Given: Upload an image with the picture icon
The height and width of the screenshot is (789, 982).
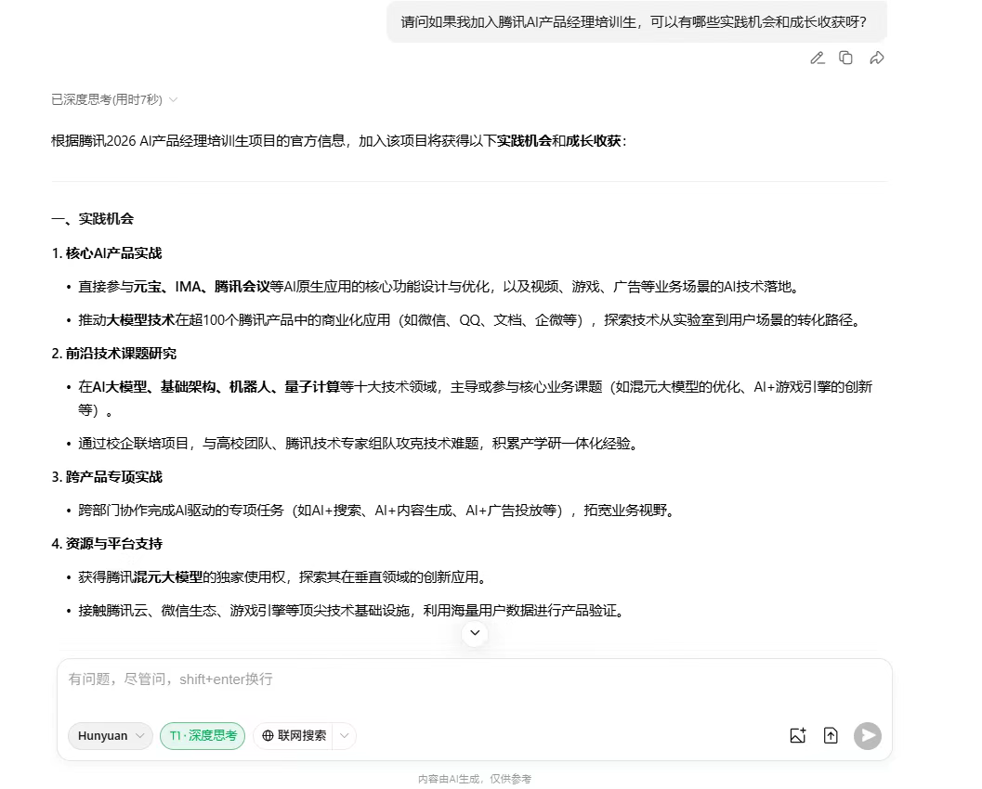Looking at the screenshot, I should point(798,736).
